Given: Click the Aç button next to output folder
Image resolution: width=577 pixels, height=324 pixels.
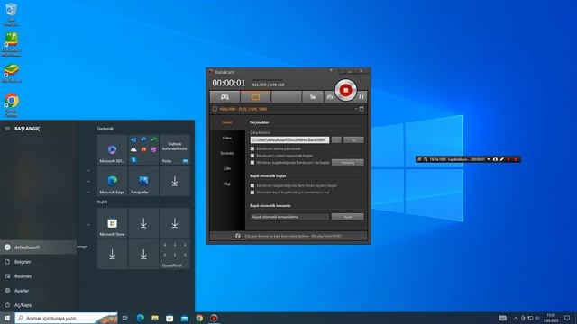Looking at the screenshot, I should (353, 140).
